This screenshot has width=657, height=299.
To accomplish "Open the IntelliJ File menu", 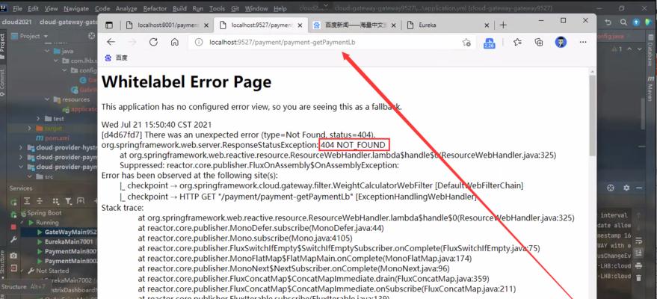I will tap(17, 8).
